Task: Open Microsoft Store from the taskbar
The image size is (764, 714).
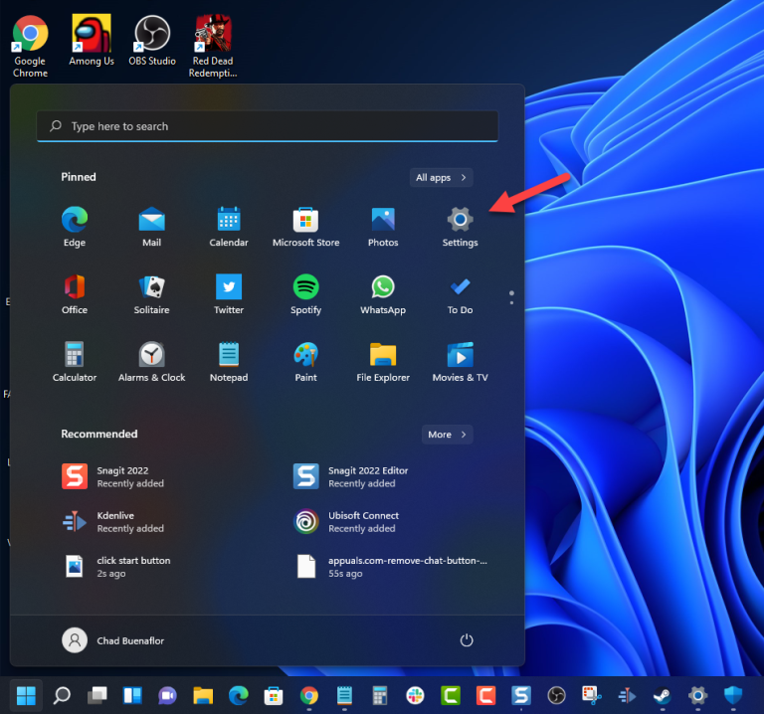Action: click(x=274, y=695)
